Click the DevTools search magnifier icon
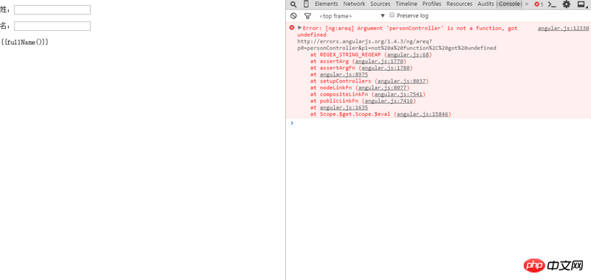Viewport: 591px width, 280px height. coord(293,4)
